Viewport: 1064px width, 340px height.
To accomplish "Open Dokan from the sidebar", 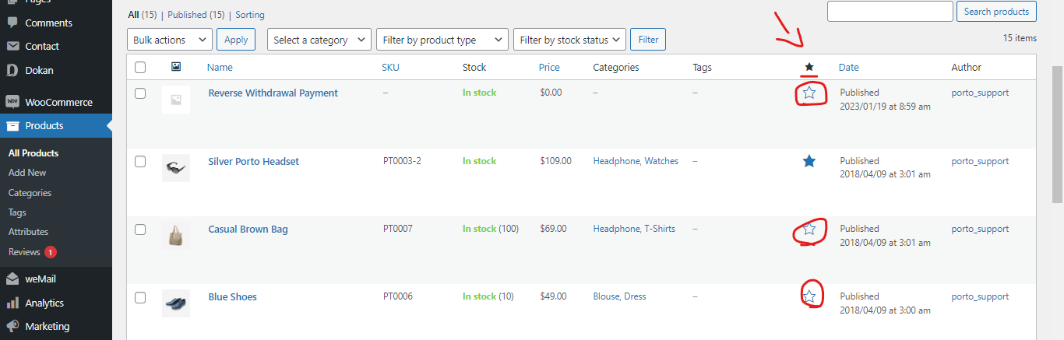I will [x=39, y=70].
